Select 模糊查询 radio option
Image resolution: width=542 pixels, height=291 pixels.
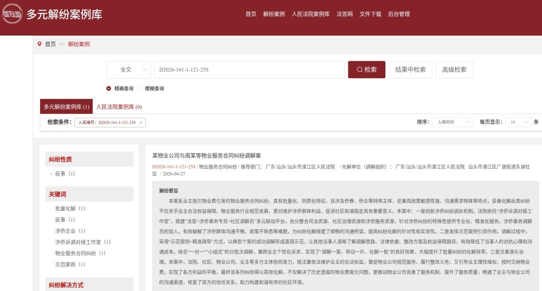pyautogui.click(x=140, y=89)
